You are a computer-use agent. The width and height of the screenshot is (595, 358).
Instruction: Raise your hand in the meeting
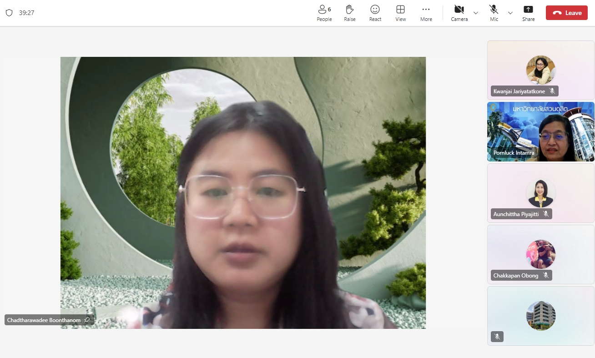tap(349, 13)
